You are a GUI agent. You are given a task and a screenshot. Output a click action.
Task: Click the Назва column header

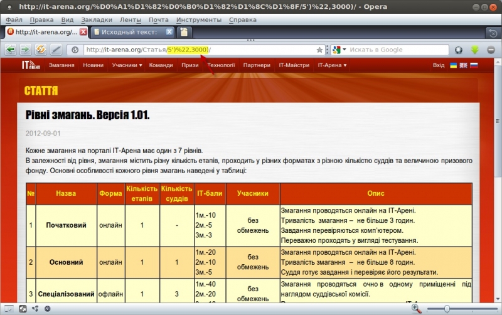coord(67,194)
